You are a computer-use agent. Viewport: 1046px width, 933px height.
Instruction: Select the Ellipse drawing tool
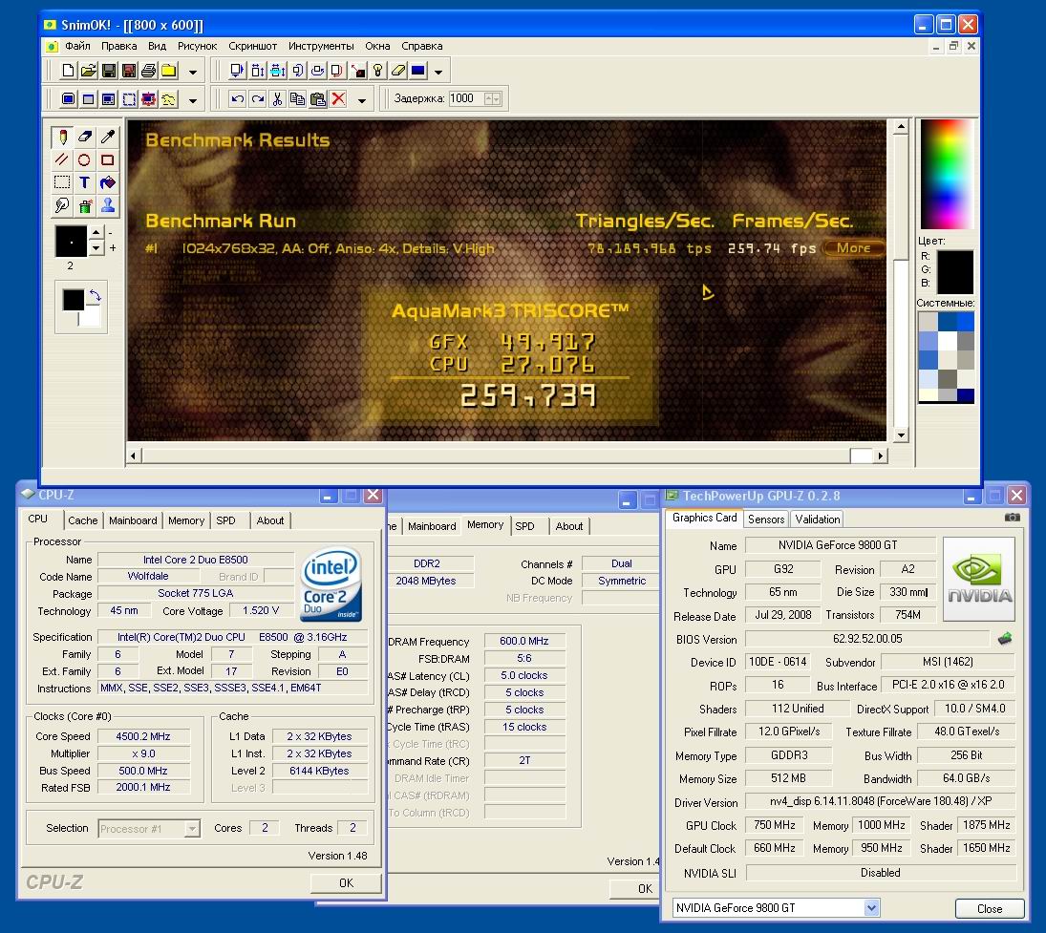click(x=84, y=160)
